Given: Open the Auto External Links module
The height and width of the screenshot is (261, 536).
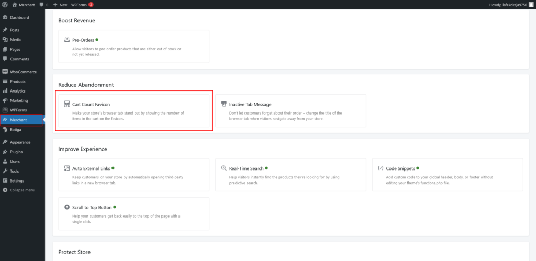Looking at the screenshot, I should tap(133, 175).
